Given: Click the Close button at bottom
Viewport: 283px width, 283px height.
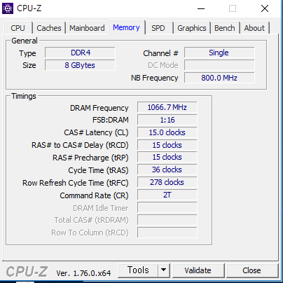Looking at the screenshot, I should click(251, 270).
